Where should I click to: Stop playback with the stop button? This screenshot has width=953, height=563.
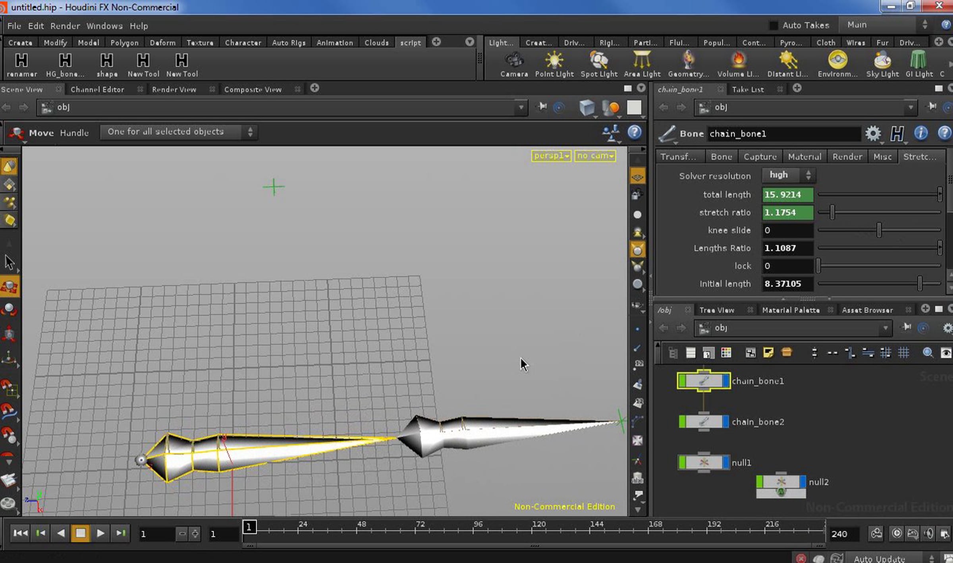point(80,533)
